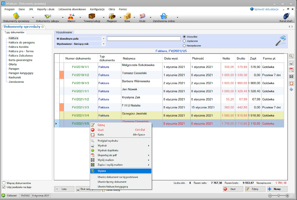Click the magnifying glass search icon
The width and height of the screenshot is (297, 200).
click(280, 41)
